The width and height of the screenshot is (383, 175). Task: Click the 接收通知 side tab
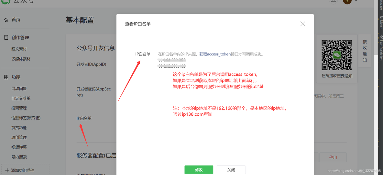365,51
